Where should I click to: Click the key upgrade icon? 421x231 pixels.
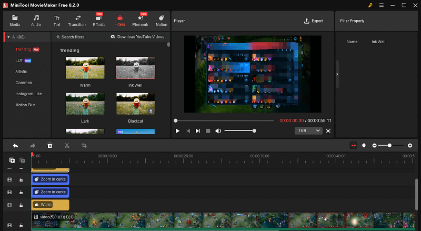pyautogui.click(x=370, y=5)
